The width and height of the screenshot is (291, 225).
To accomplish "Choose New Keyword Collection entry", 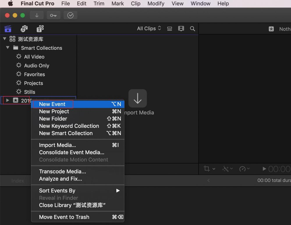I will pyautogui.click(x=78, y=126).
